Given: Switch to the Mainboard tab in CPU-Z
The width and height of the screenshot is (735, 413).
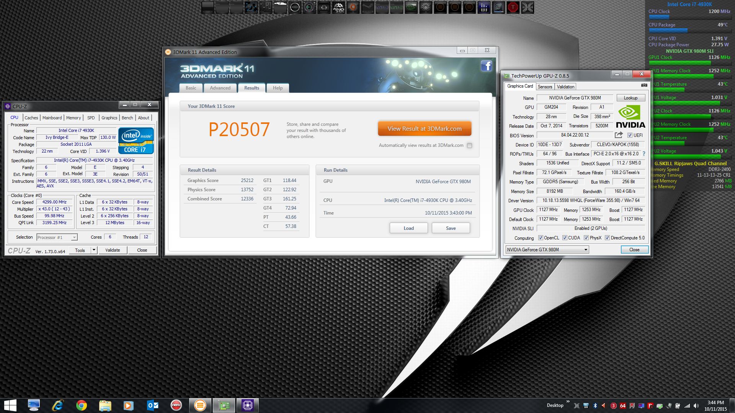Looking at the screenshot, I should (52, 118).
